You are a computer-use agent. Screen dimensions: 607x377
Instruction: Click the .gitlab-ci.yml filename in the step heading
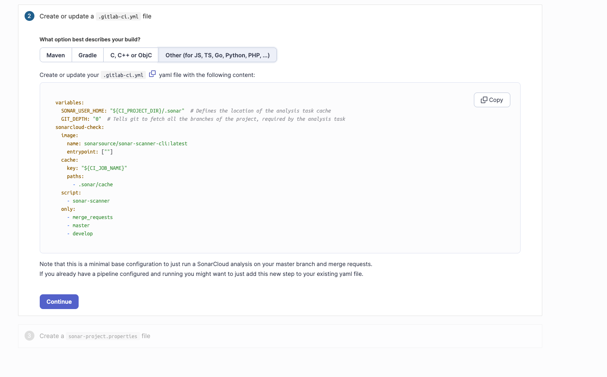(x=118, y=17)
